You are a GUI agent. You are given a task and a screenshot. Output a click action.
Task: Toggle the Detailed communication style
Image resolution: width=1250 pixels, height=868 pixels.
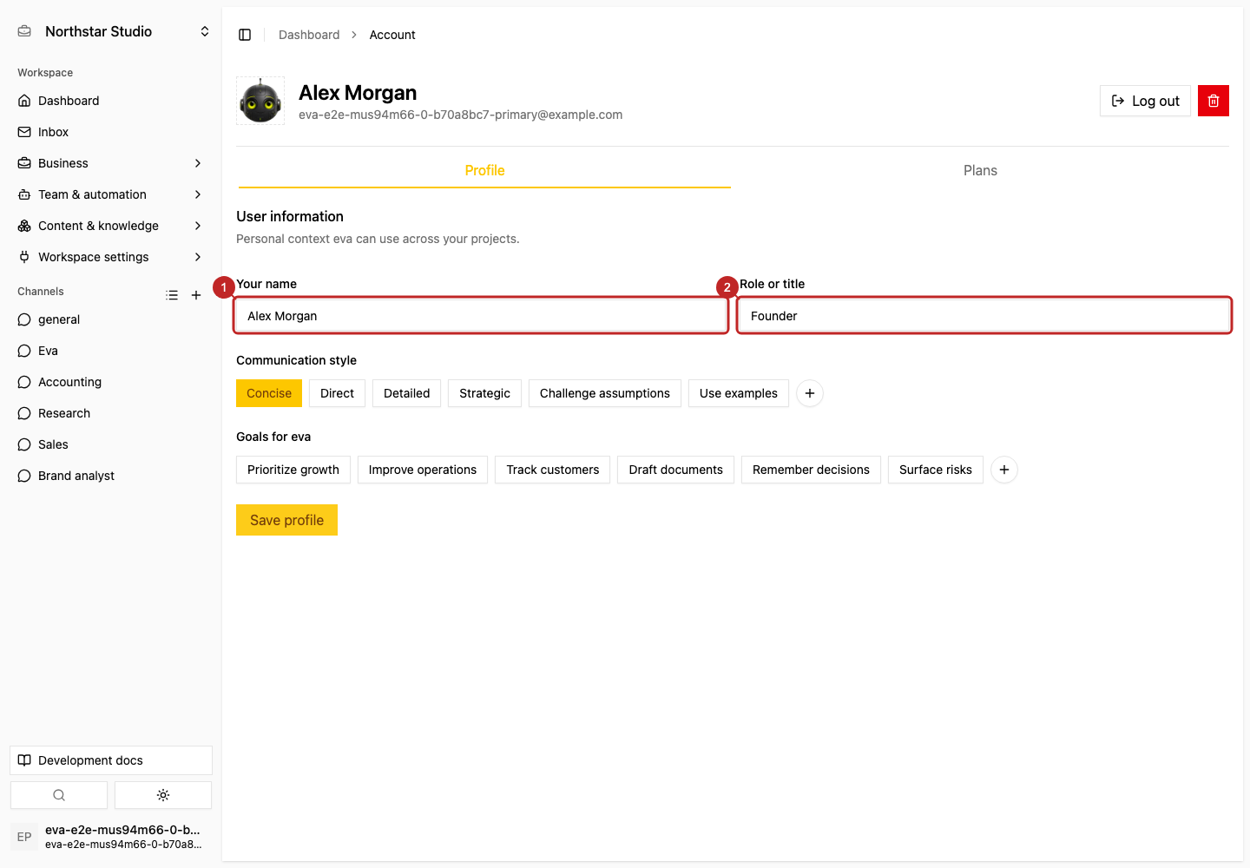point(407,393)
